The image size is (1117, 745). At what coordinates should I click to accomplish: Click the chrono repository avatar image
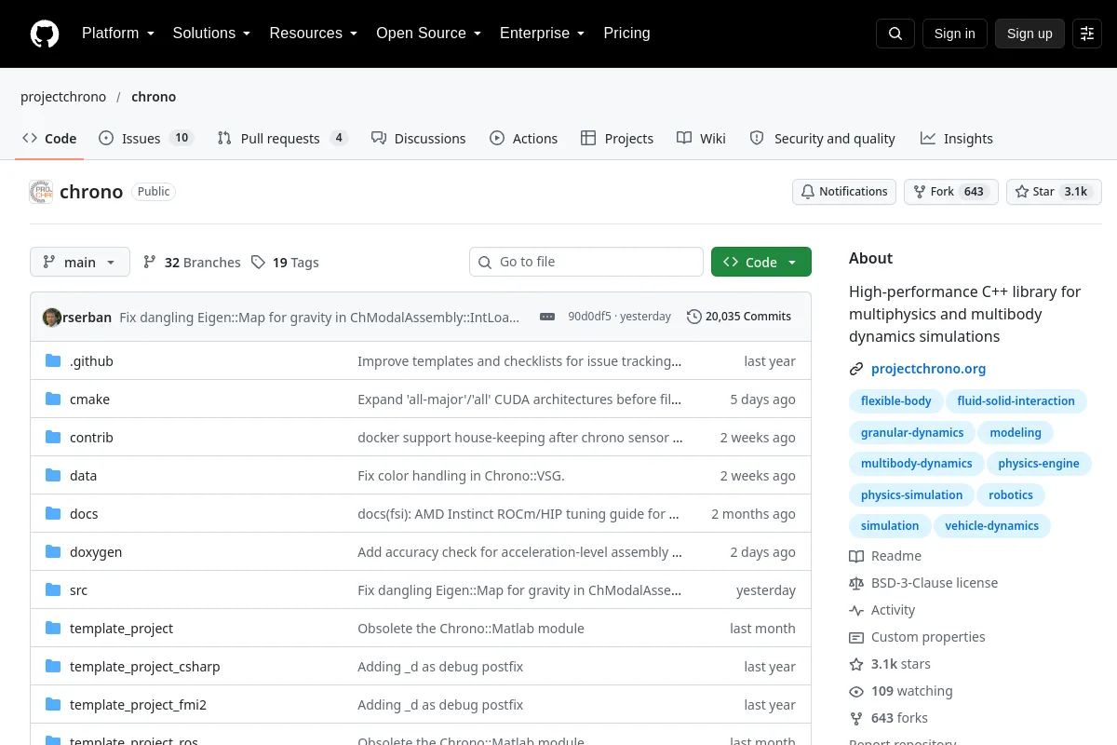41,192
